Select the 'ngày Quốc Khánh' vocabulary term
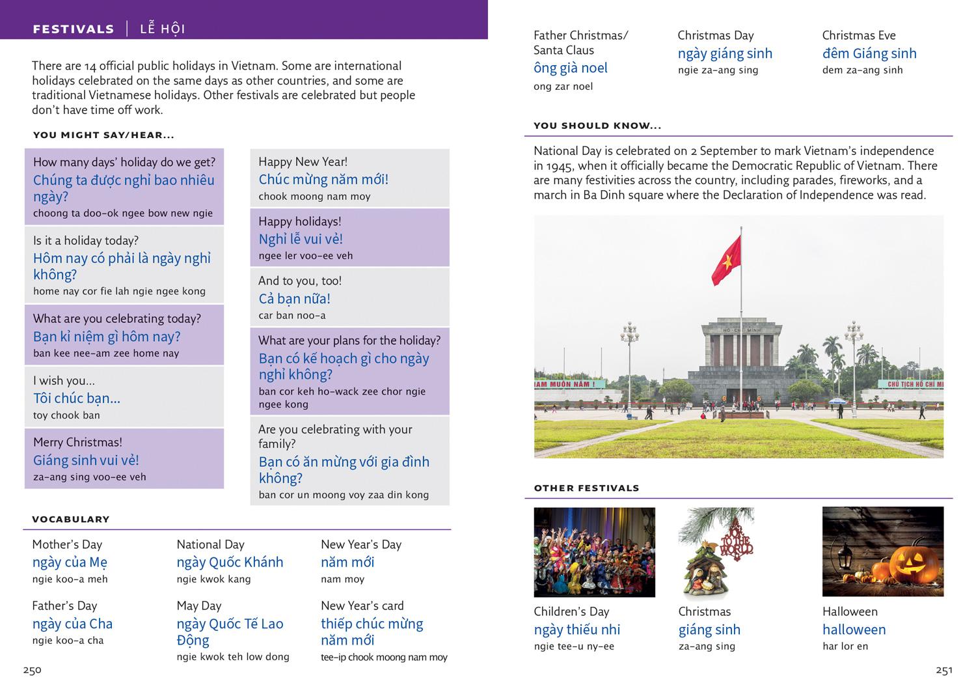 point(230,563)
